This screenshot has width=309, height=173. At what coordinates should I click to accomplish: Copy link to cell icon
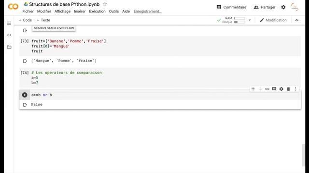[x=267, y=89]
